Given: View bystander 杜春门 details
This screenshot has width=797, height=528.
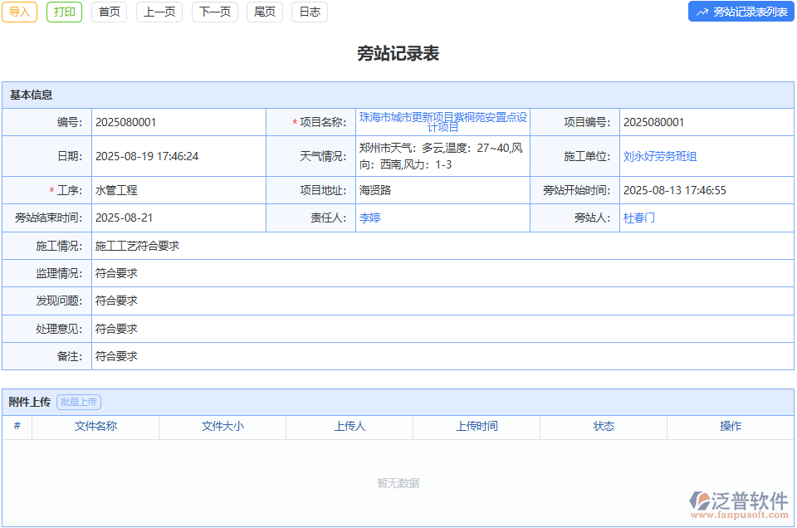Looking at the screenshot, I should tap(639, 218).
